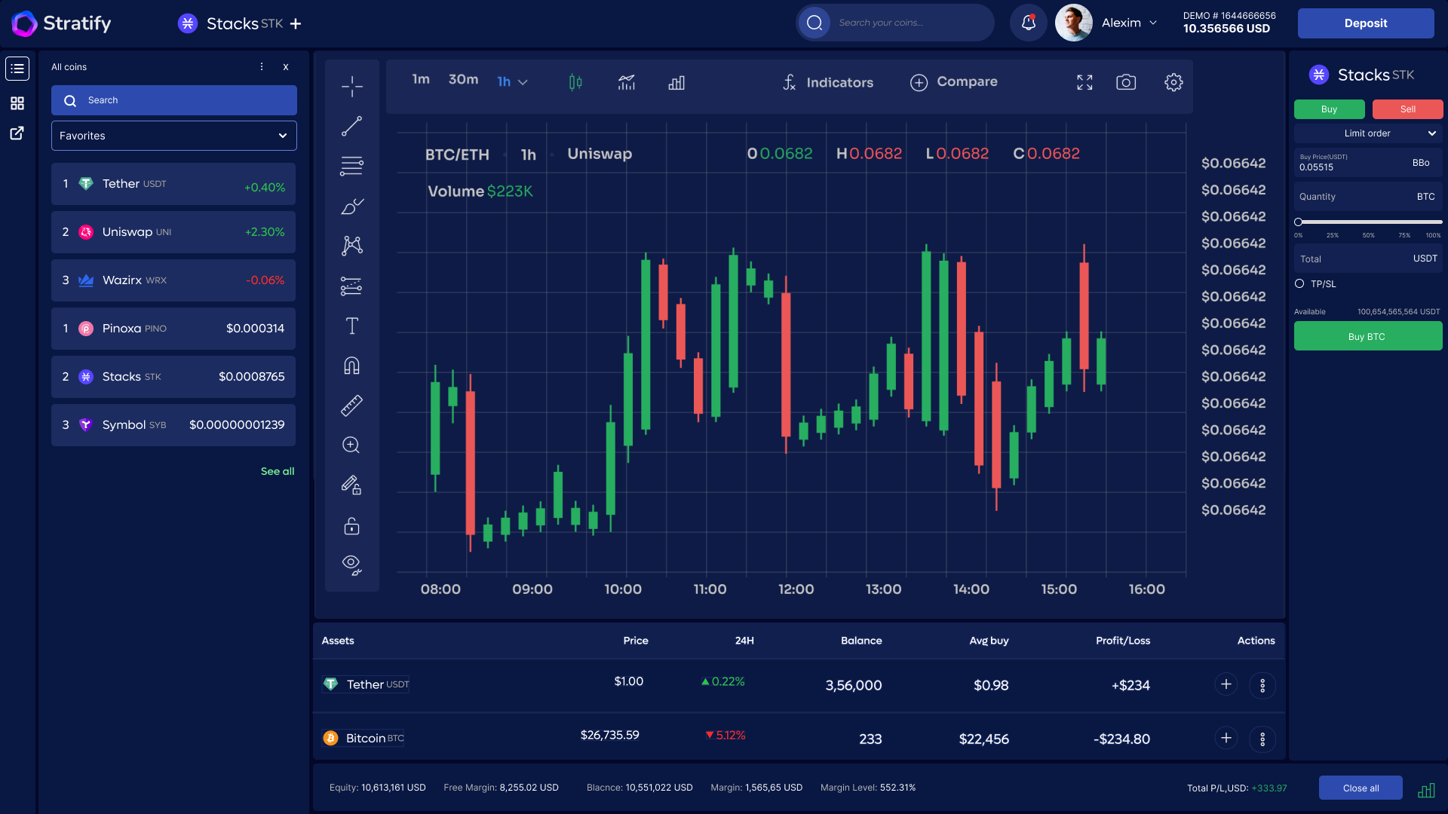Viewport: 1448px width, 814px height.
Task: Select the trend line drawing tool
Action: pos(351,126)
